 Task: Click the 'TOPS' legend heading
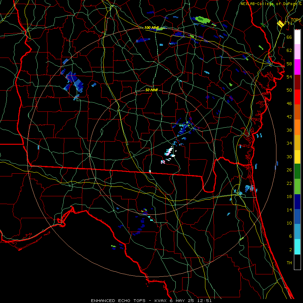pyautogui.click(x=296, y=20)
